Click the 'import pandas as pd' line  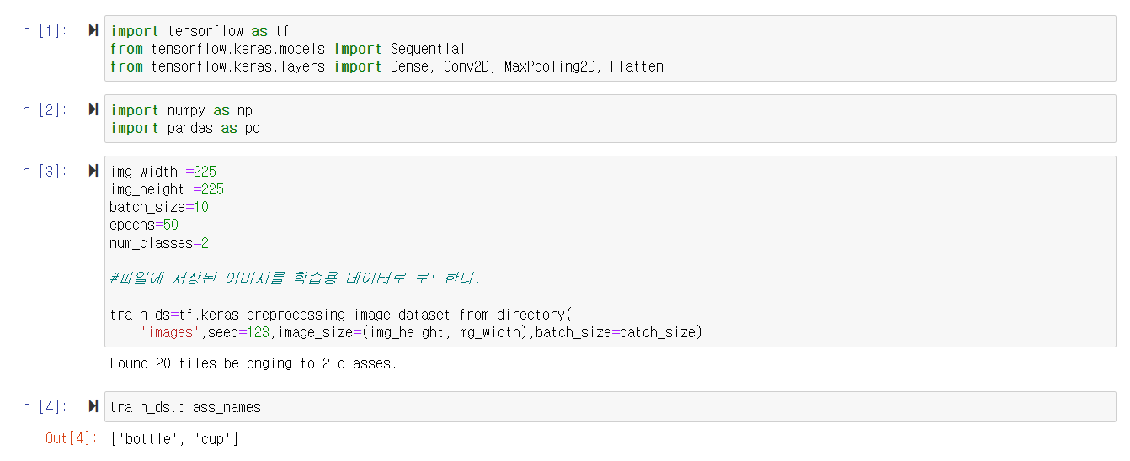click(x=185, y=128)
